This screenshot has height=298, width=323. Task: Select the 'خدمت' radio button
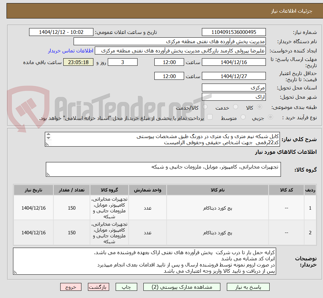pos(235,107)
